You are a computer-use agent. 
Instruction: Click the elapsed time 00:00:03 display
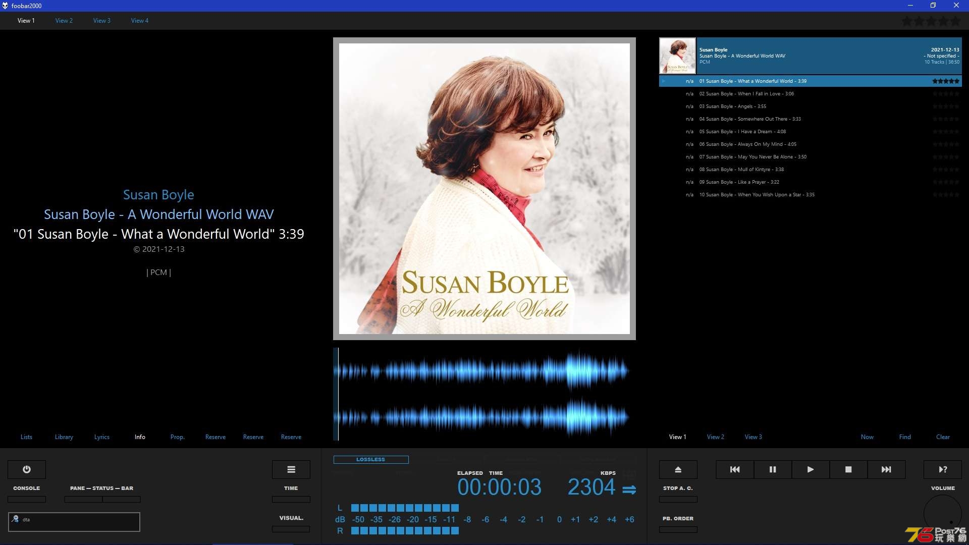[499, 487]
